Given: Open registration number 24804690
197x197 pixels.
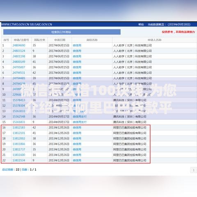Looking at the screenshot, I should click(19, 45).
